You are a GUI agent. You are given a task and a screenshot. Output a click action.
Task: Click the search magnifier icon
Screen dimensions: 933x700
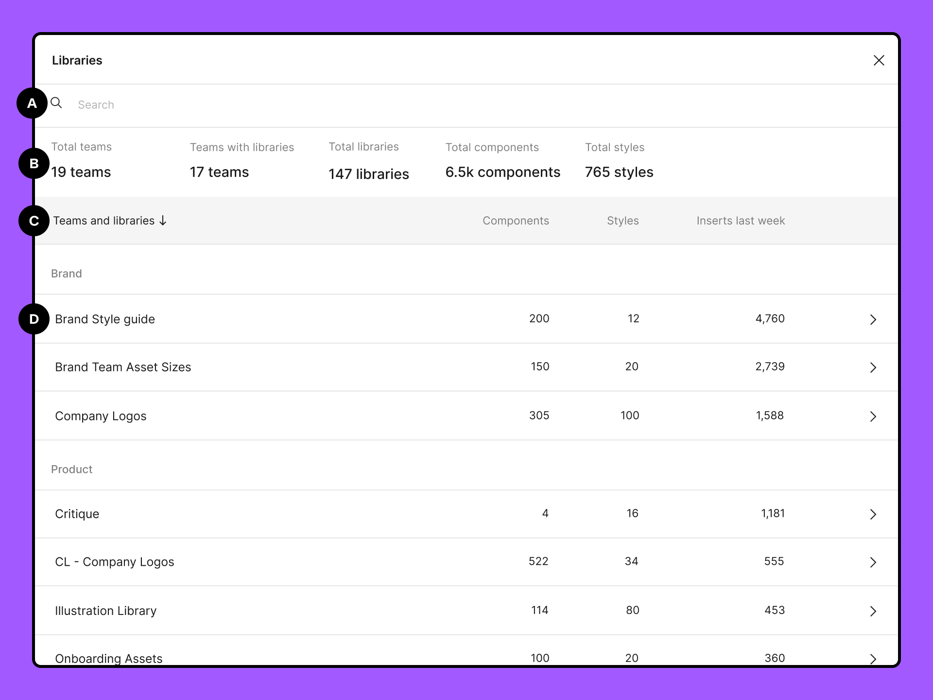(x=56, y=103)
